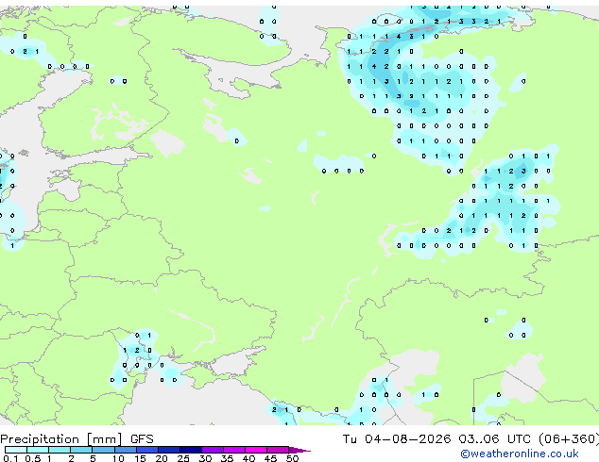This screenshot has width=599, height=462.
Task: Open the weatheronline.co.uk copyright link
Action: click(x=520, y=454)
